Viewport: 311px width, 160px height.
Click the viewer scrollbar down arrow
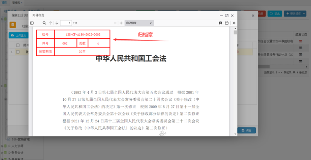point(235,134)
